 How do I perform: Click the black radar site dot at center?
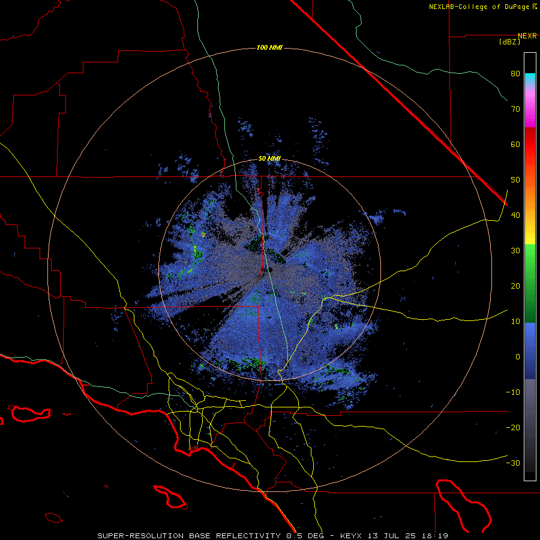point(269,270)
